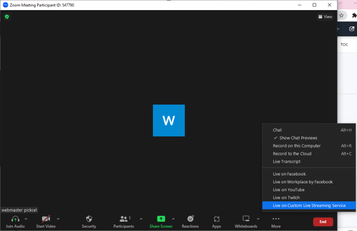This screenshot has height=231, width=357.
Task: Open the Participants panel
Action: click(x=124, y=222)
